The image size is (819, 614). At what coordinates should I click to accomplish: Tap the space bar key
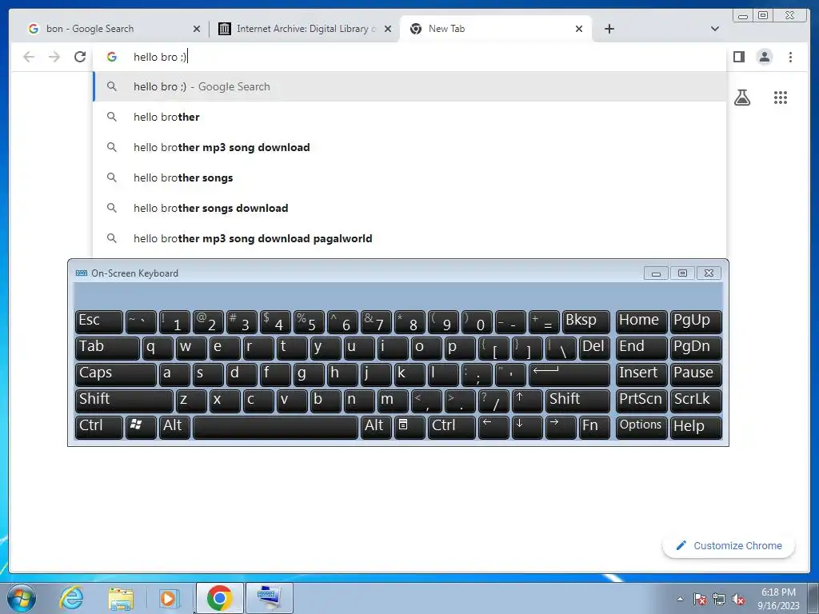pos(275,427)
